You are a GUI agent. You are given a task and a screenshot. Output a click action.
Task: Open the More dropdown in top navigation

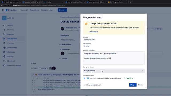coord(52,10)
